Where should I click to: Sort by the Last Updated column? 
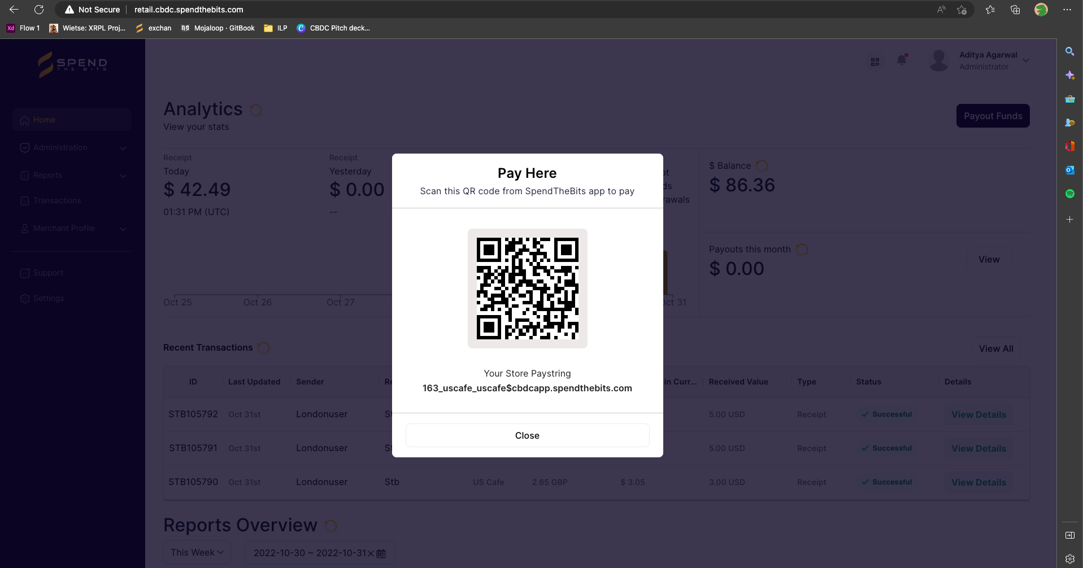coord(254,382)
